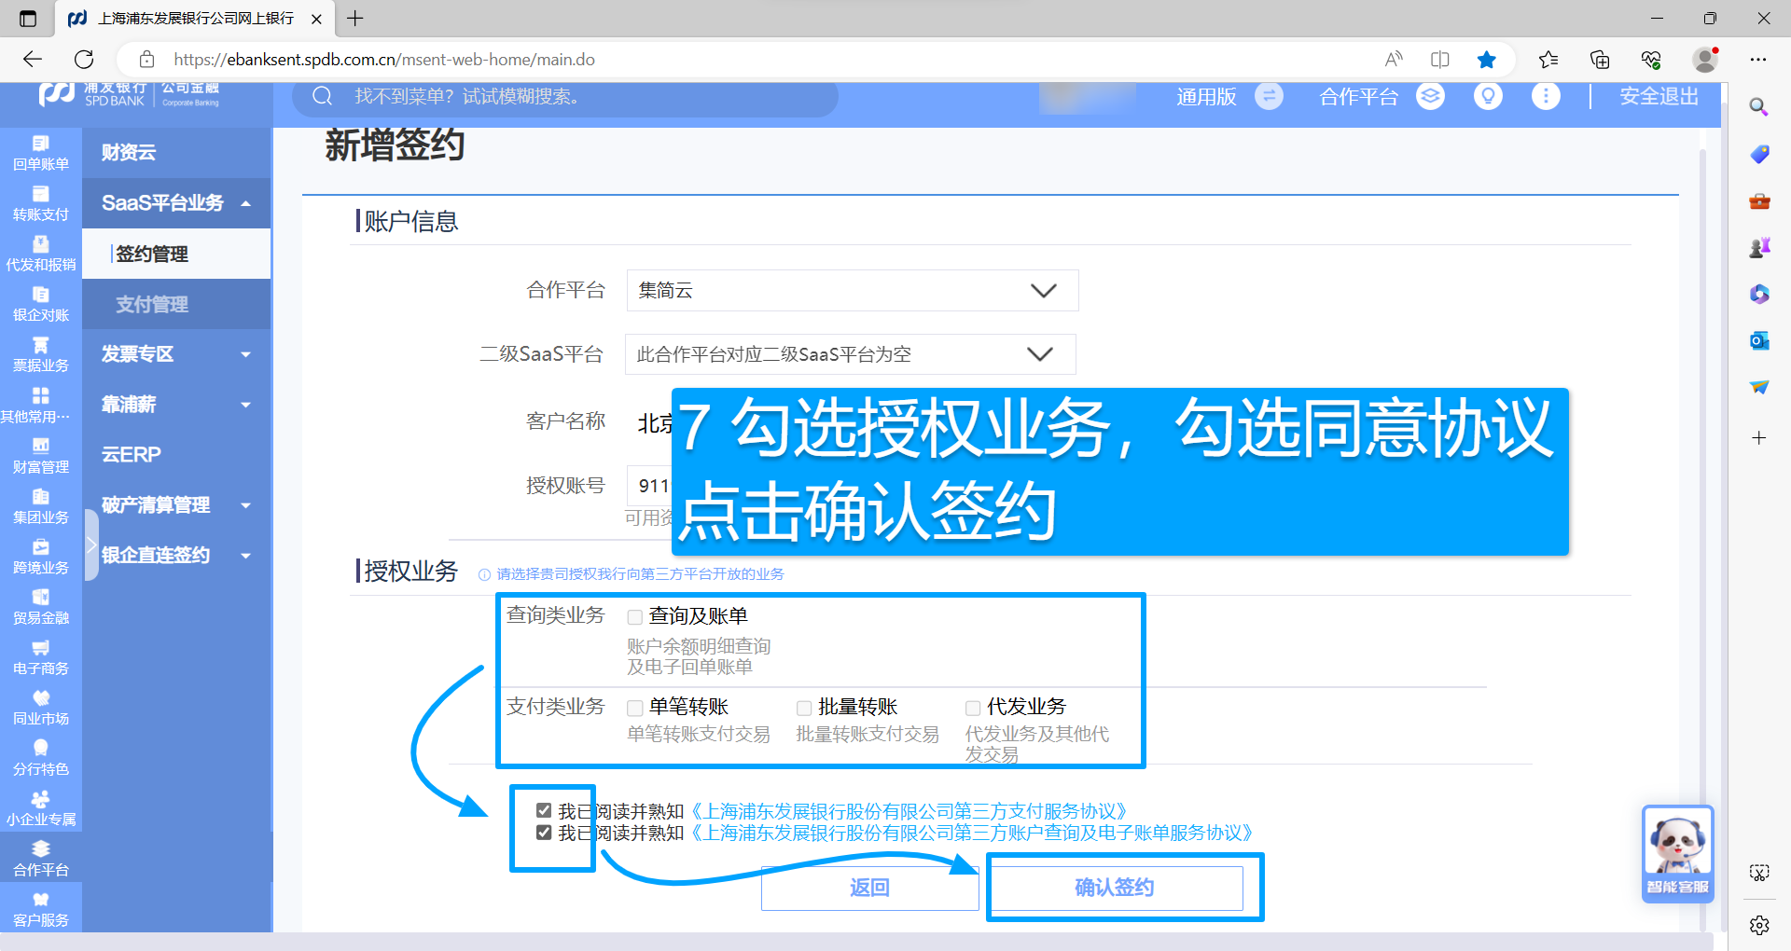Open 电子商务 sidebar item
The image size is (1791, 951).
(x=41, y=656)
